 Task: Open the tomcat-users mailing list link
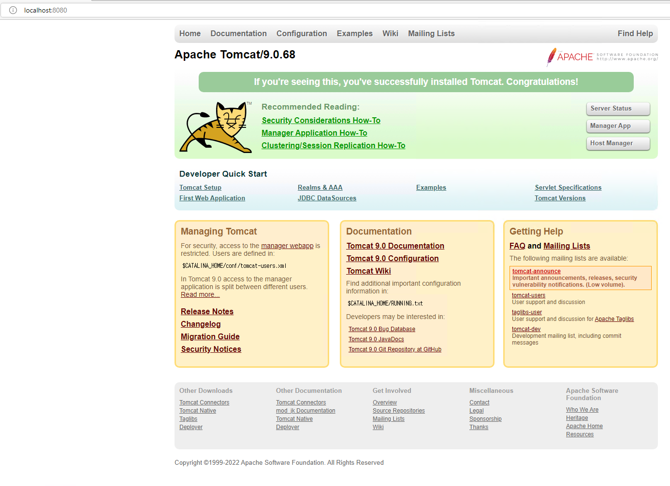[x=528, y=295]
